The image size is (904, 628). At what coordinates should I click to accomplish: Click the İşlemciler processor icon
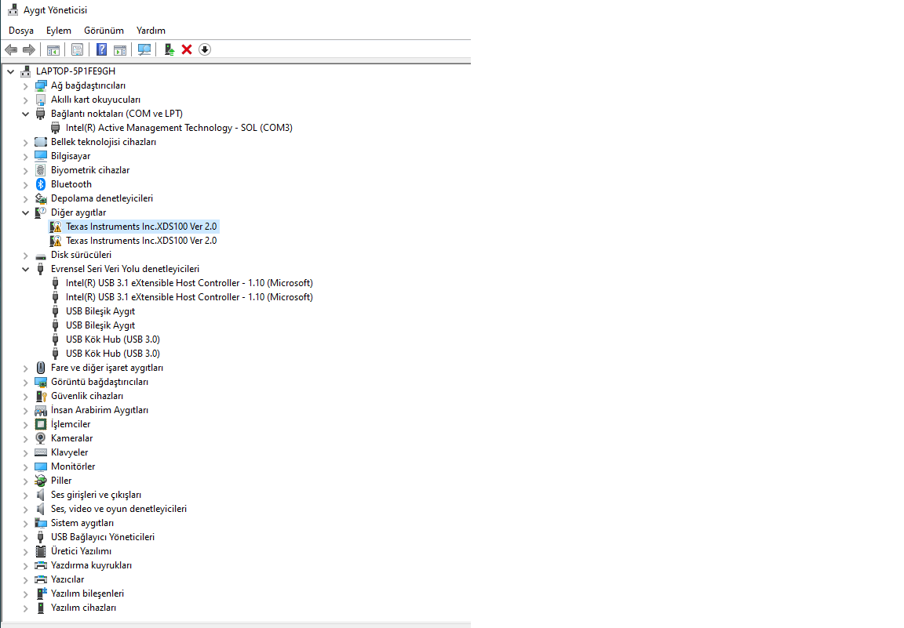point(40,424)
